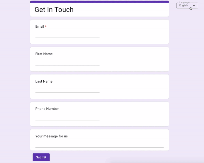This screenshot has height=163, width=204.
Task: Submit the Get In Touch form
Action: click(41, 157)
